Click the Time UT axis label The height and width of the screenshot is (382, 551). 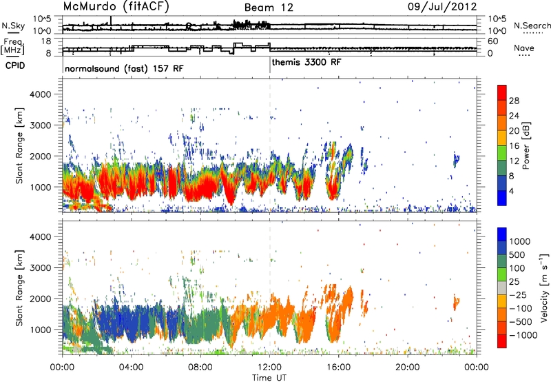269,378
